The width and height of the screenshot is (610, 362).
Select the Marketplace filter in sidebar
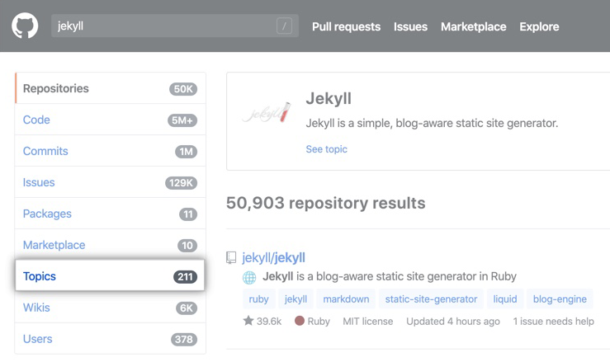(111, 245)
